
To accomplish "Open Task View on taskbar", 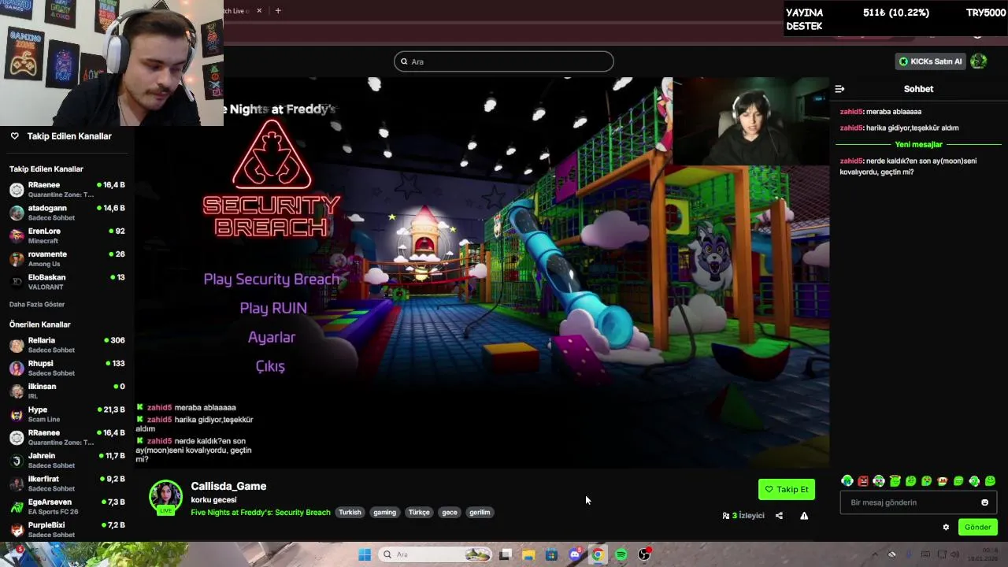I will coord(506,554).
